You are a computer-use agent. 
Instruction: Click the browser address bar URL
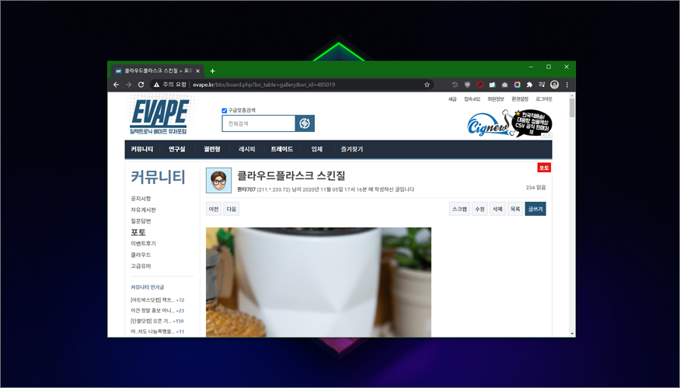263,85
